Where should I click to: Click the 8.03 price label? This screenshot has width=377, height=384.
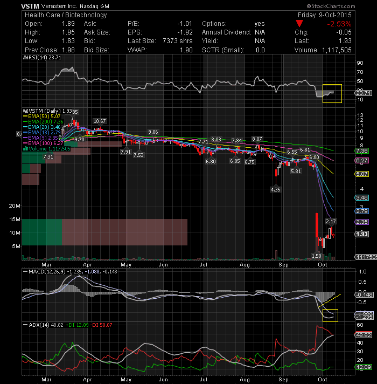[x=216, y=140]
